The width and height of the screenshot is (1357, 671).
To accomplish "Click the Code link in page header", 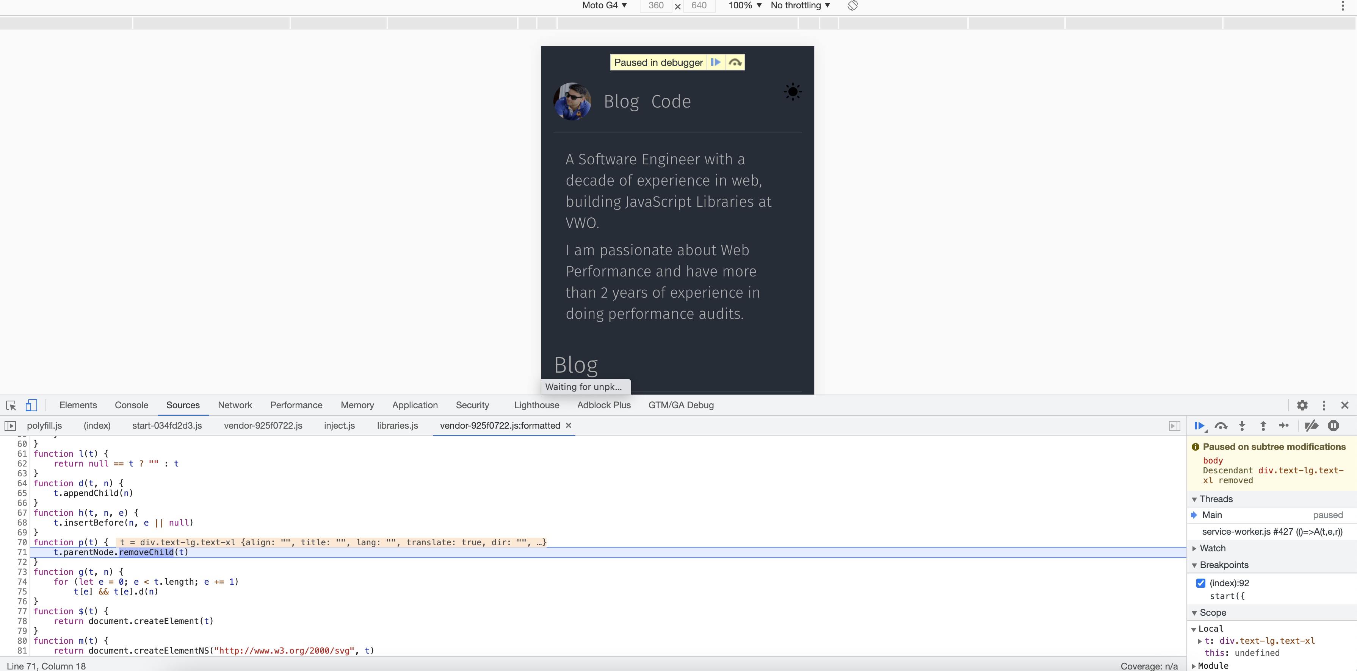I will pyautogui.click(x=671, y=101).
